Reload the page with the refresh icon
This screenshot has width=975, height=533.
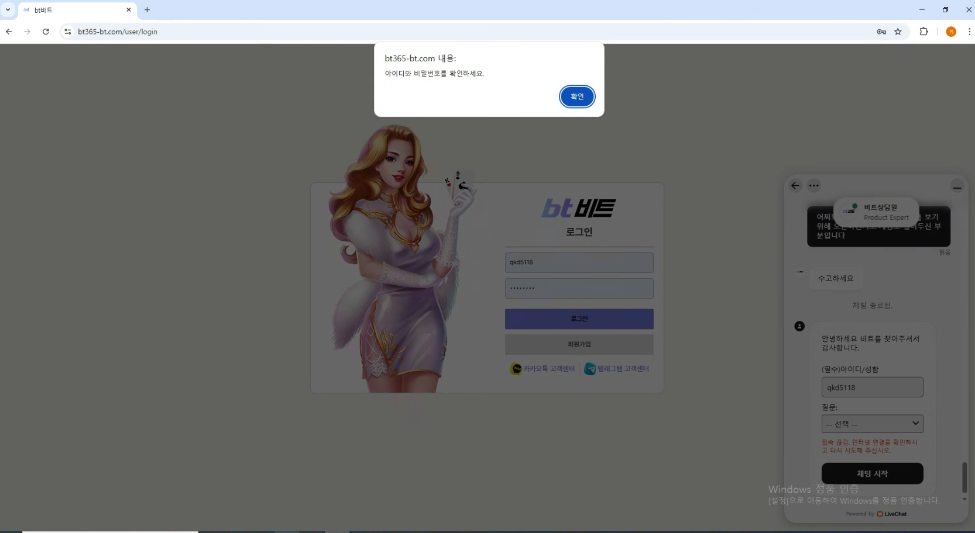point(46,32)
